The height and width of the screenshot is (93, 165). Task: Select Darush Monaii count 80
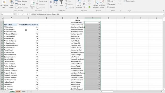pos(29,61)
